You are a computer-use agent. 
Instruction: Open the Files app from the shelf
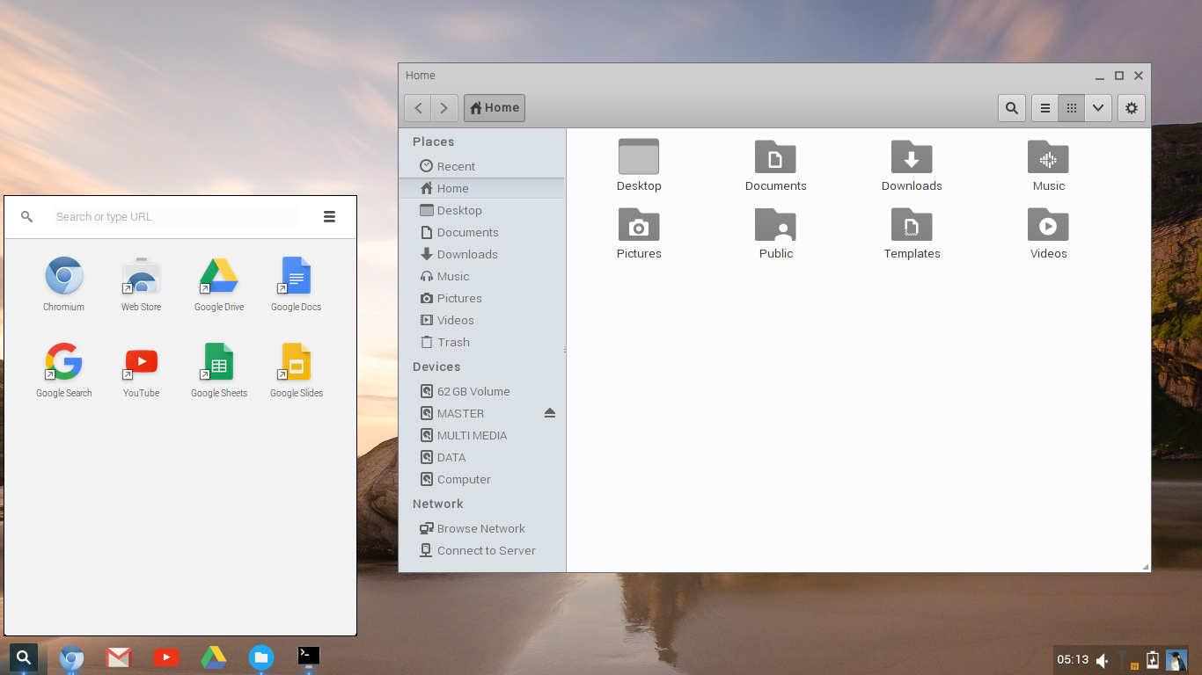(x=261, y=657)
